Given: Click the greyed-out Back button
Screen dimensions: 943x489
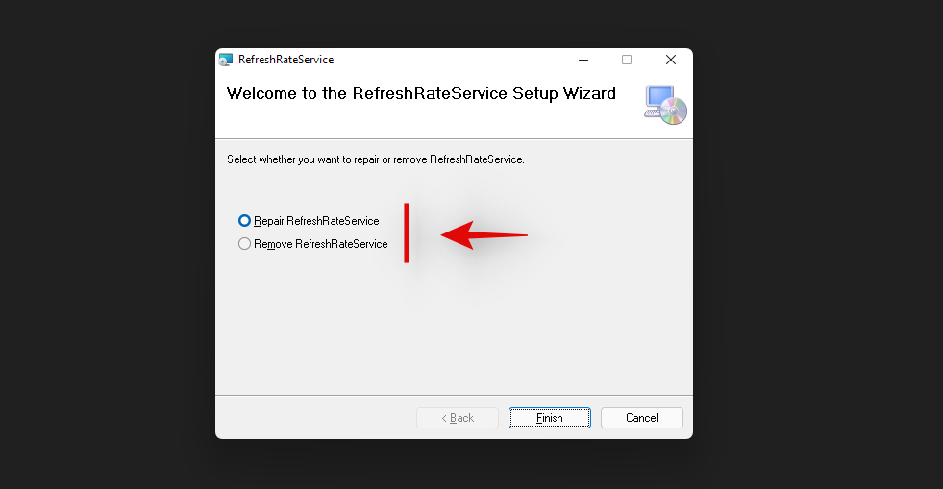Looking at the screenshot, I should pyautogui.click(x=458, y=418).
